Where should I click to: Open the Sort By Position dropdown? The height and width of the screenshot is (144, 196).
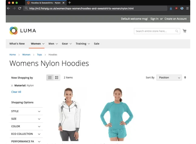click(x=169, y=78)
